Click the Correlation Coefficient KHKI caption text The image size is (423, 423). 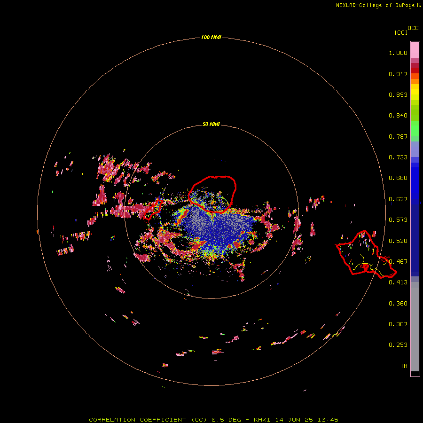213,420
